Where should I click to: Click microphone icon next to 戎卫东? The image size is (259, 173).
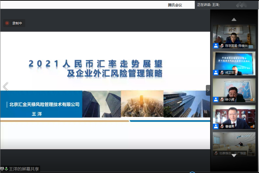(x=222, y=73)
